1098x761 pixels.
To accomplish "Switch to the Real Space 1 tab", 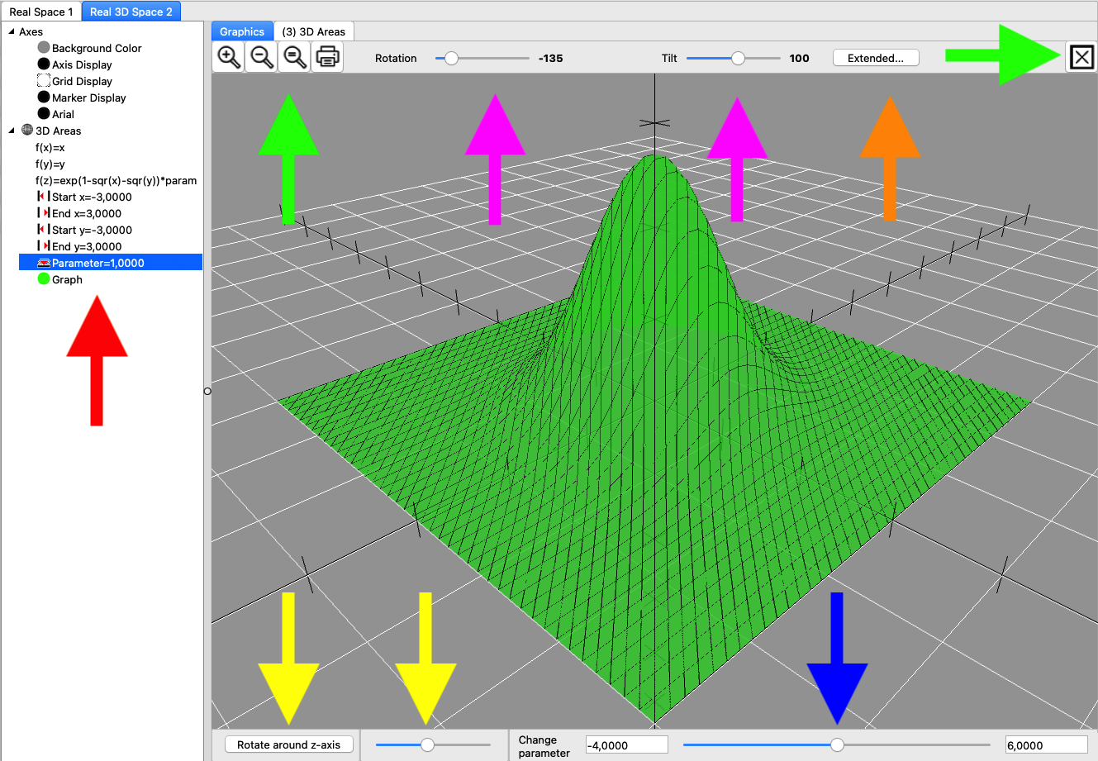I will 40,12.
